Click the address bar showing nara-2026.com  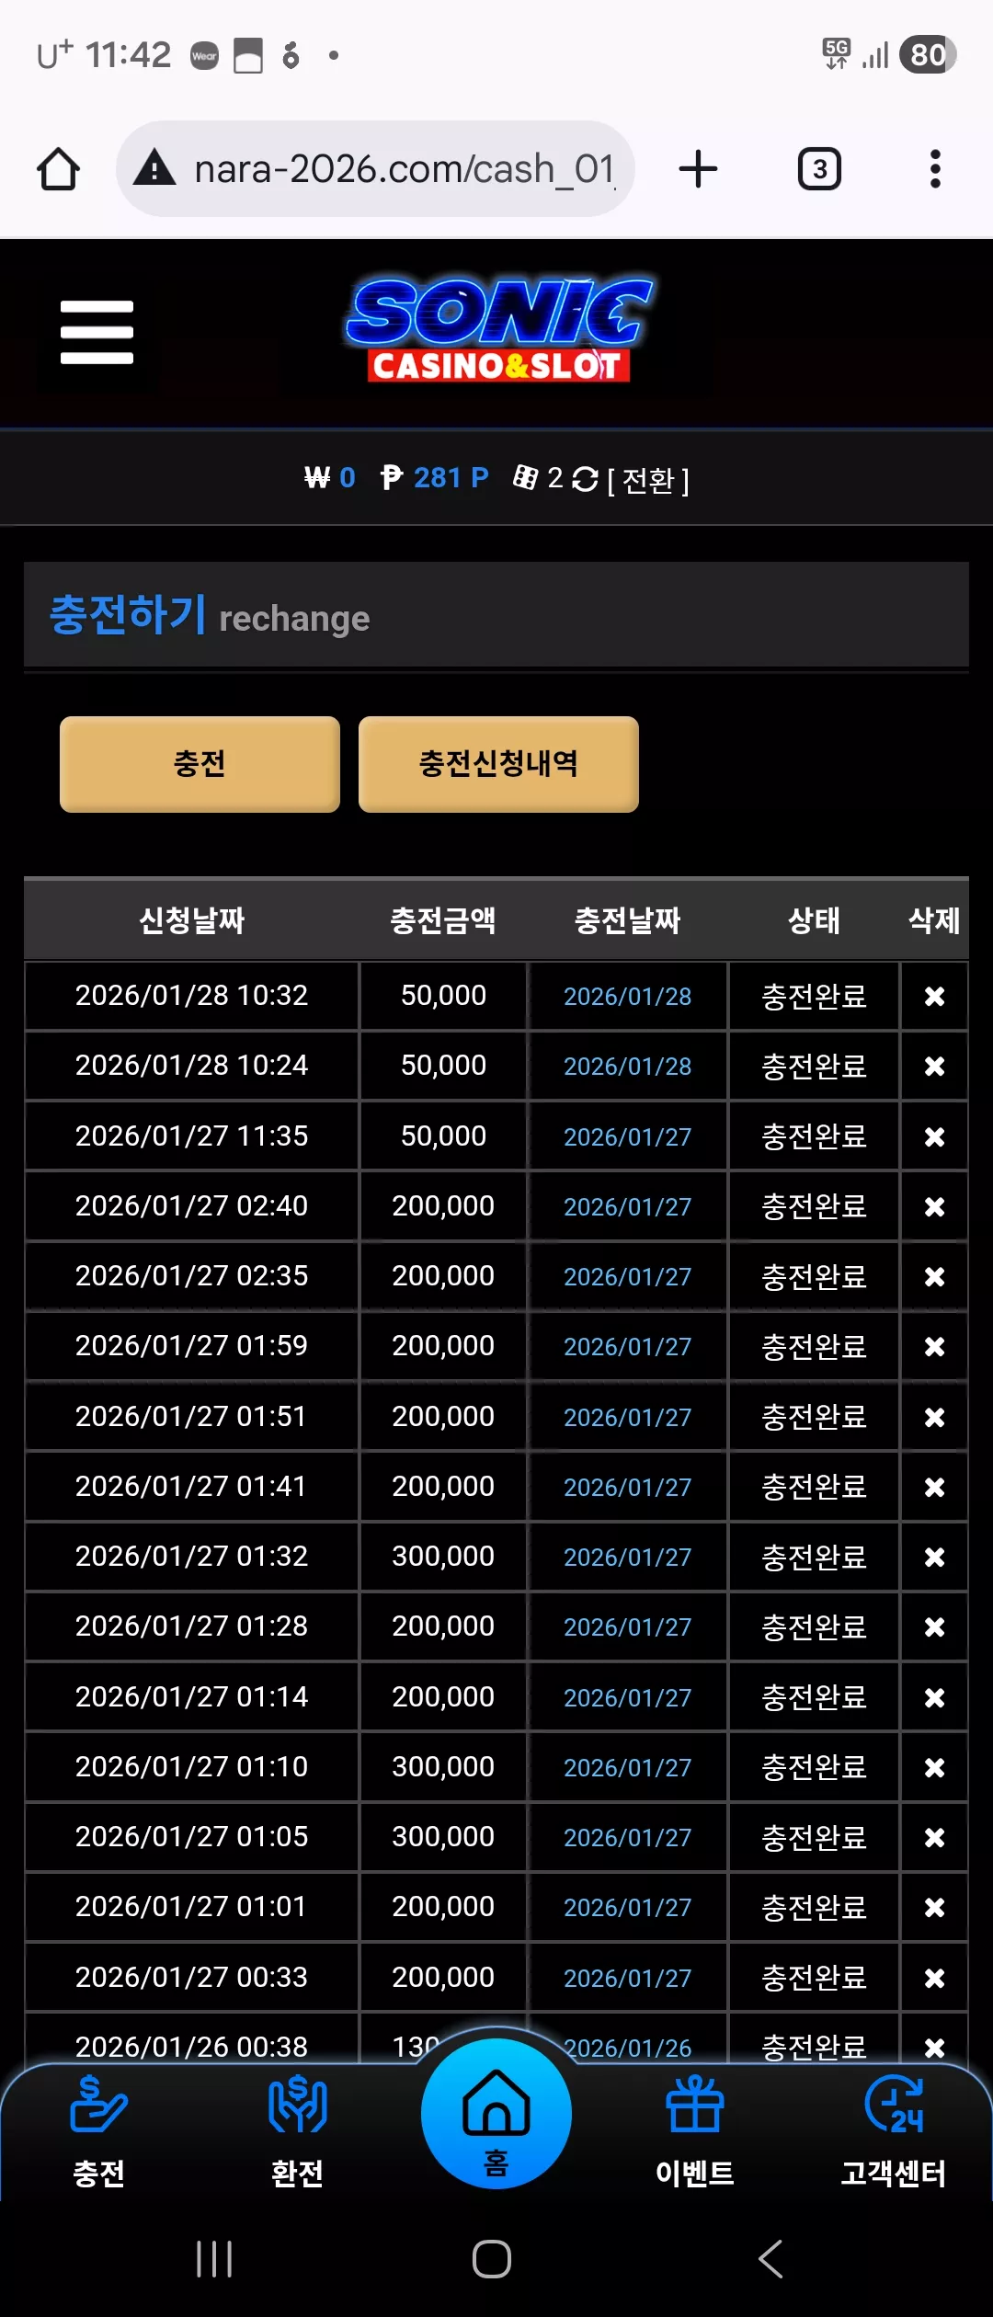point(375,169)
